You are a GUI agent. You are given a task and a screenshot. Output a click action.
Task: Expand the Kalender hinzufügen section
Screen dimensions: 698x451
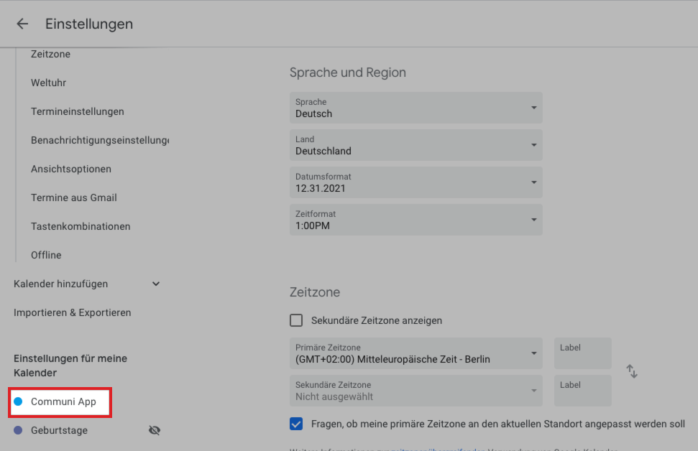(87, 284)
